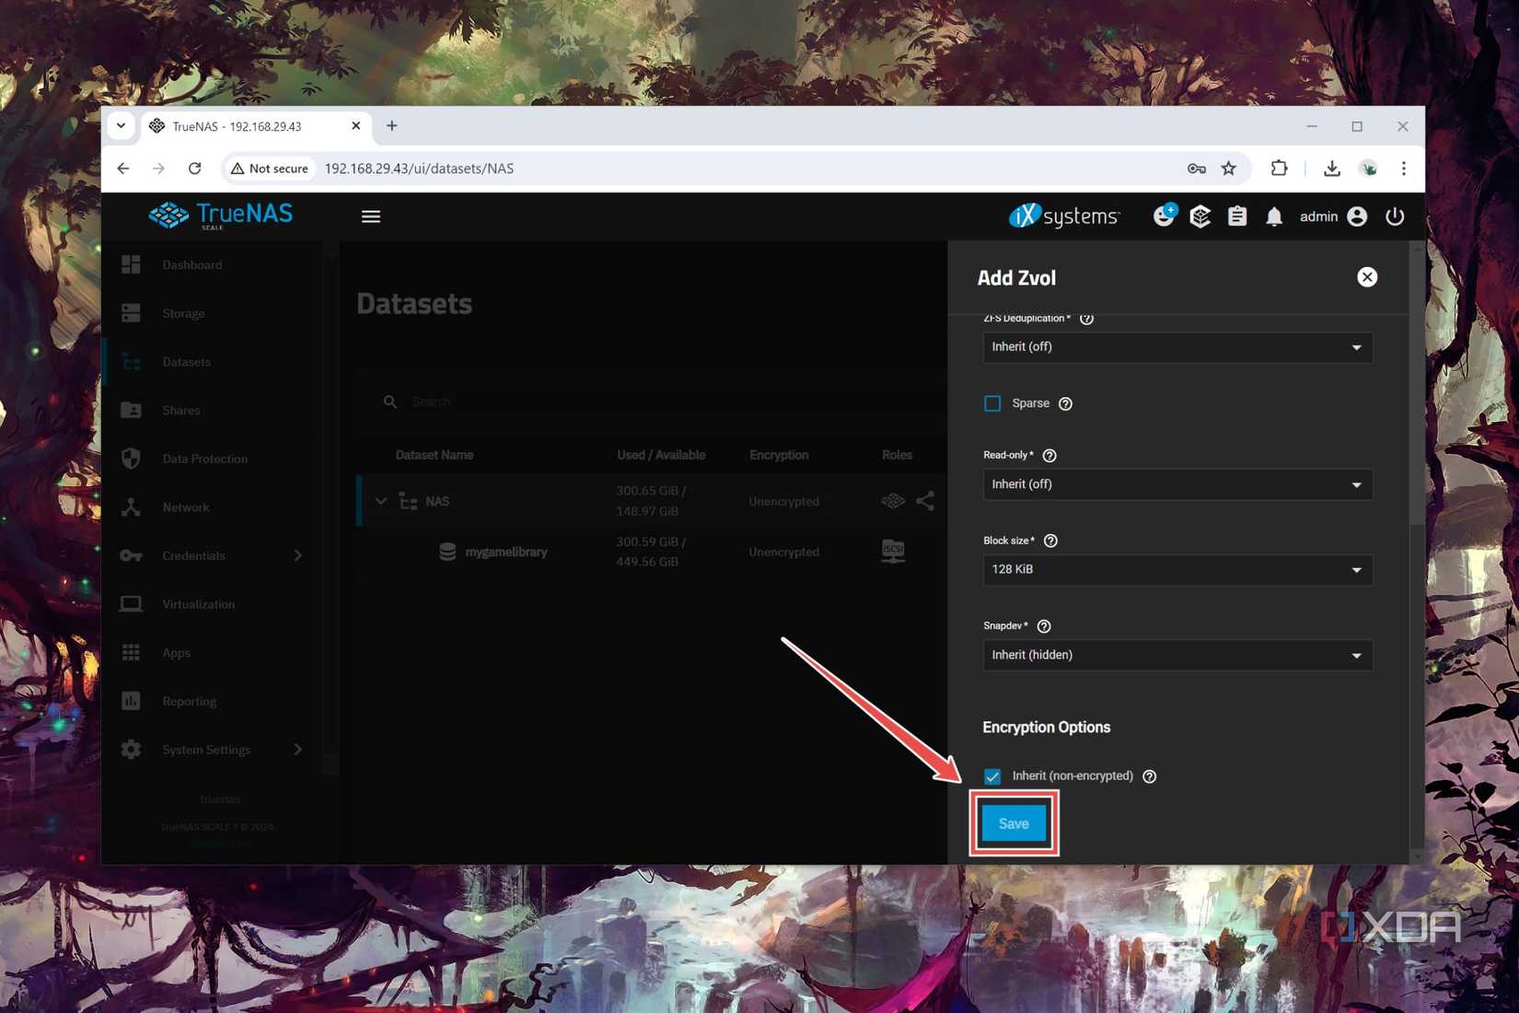Open the admin user account menu
The image size is (1519, 1013).
(x=1333, y=216)
